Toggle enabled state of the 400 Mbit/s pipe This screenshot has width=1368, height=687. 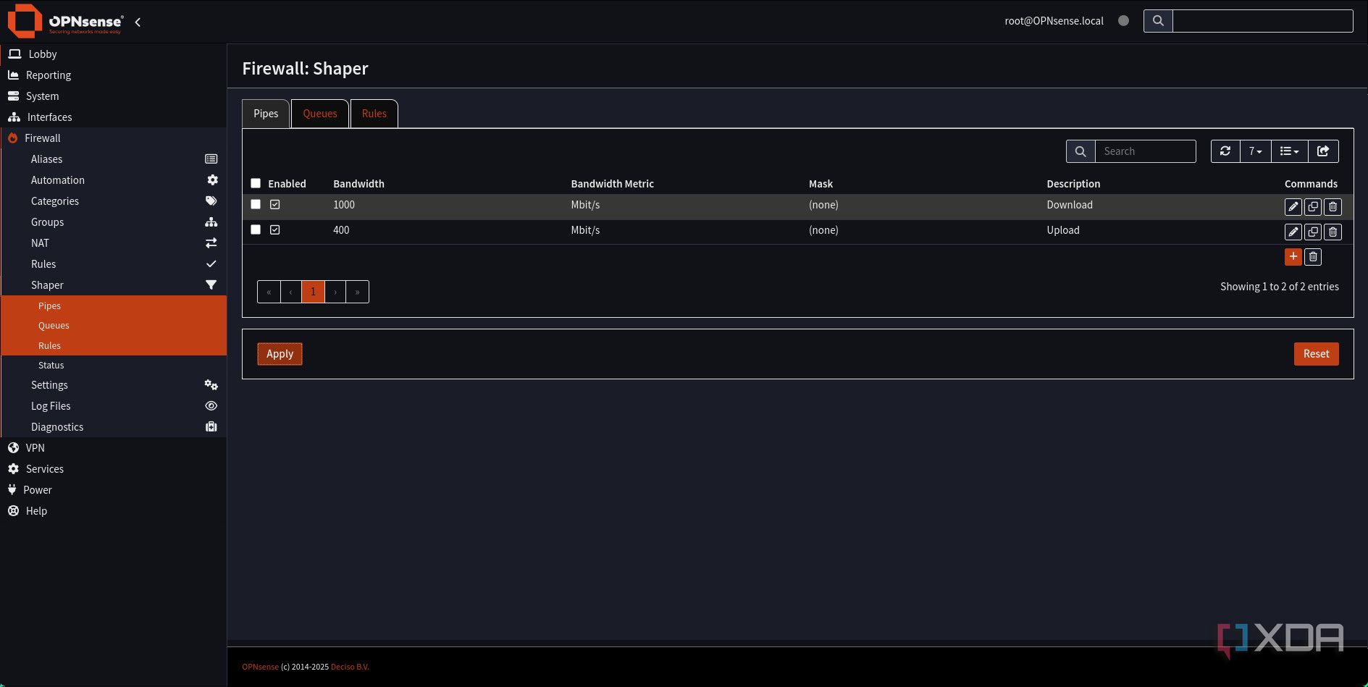point(275,229)
